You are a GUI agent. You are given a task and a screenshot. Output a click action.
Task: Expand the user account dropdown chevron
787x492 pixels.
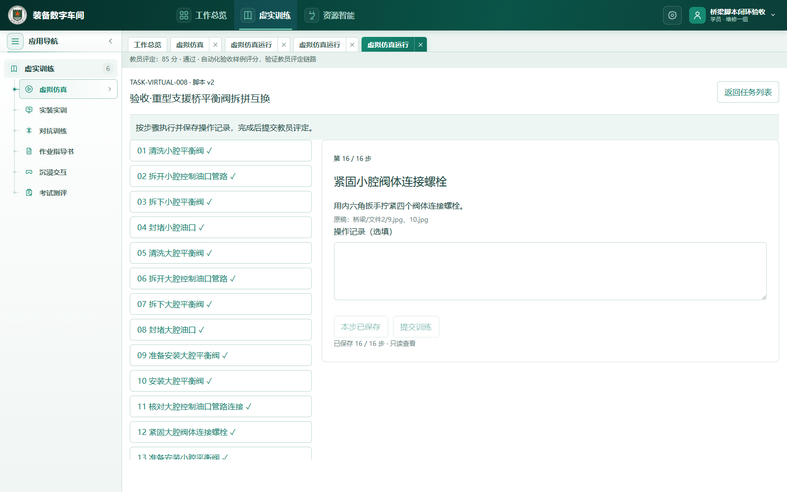point(773,15)
